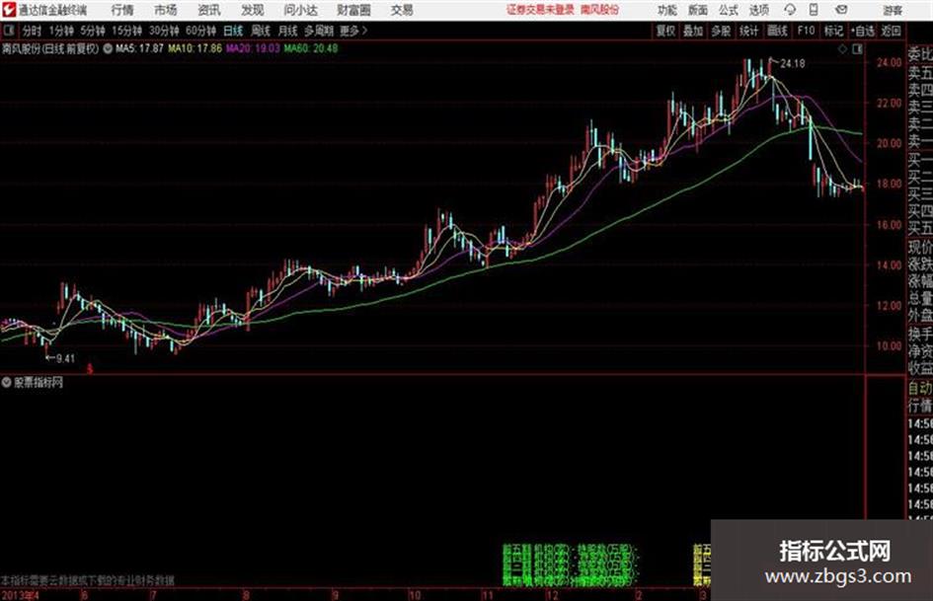
Task: Click the 24.00 price axis label
Action: [889, 62]
